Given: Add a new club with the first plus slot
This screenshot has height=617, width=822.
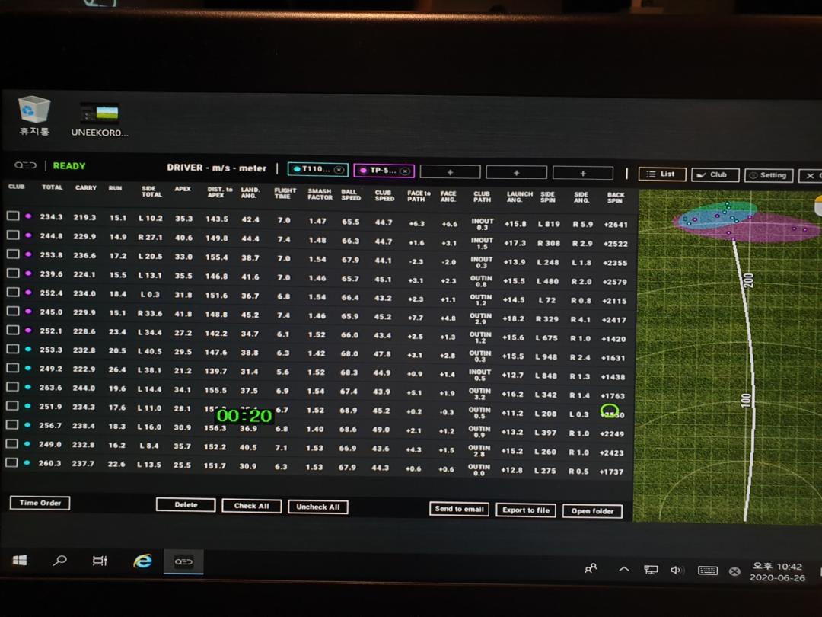Looking at the screenshot, I should click(450, 172).
